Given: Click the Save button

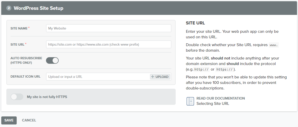Looking at the screenshot, I should pos(9,120).
